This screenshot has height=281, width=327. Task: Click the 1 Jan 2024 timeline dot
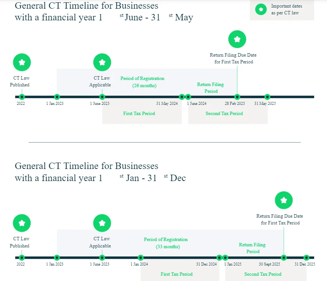coord(141,258)
